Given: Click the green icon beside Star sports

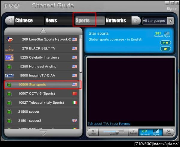Looking at the screenshot, I should (x=9, y=85).
